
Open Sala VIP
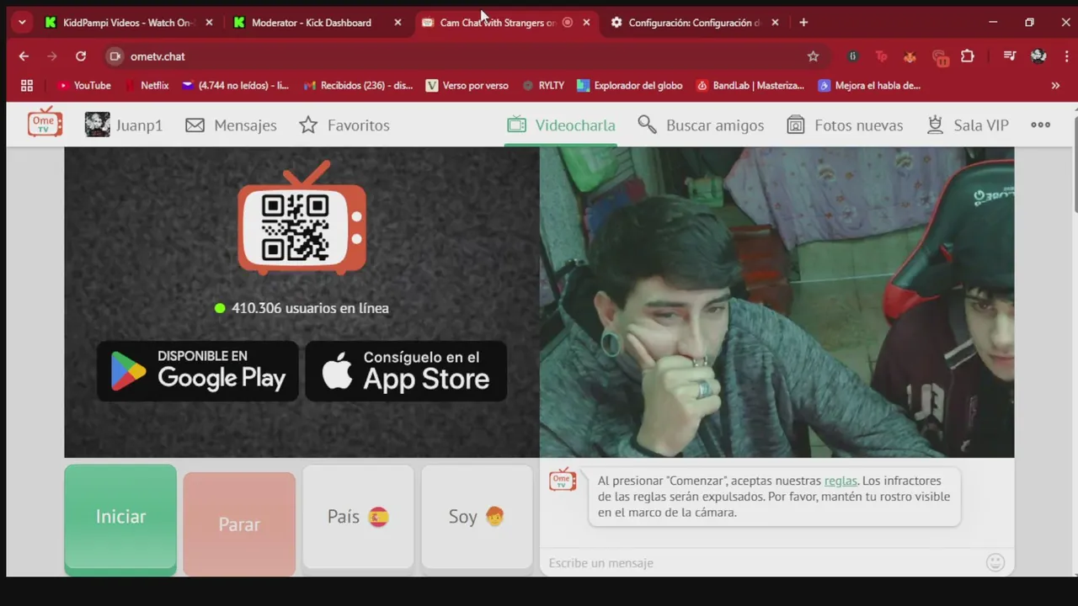point(967,125)
